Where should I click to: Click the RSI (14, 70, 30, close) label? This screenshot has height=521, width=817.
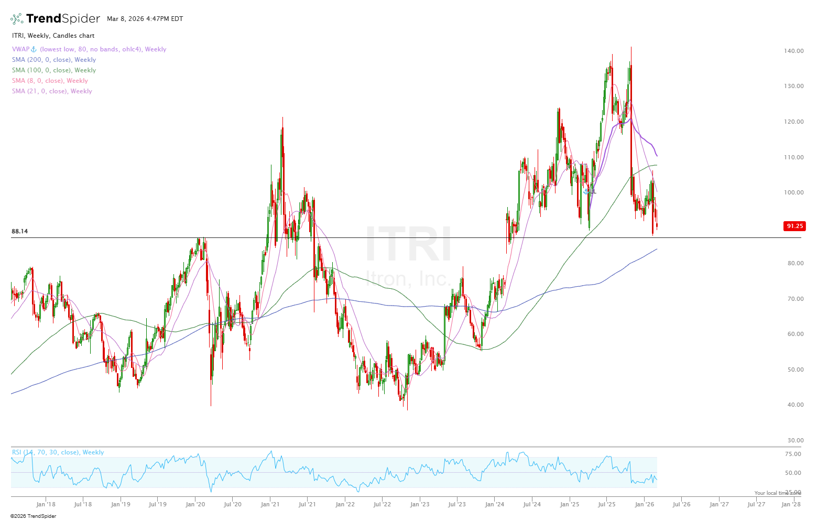(x=58, y=452)
